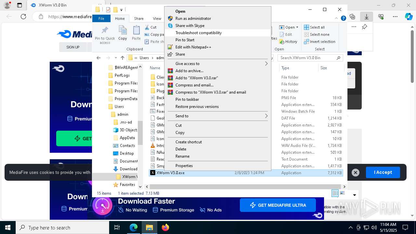
Task: Click I Accept cookies button
Action: [x=383, y=173]
